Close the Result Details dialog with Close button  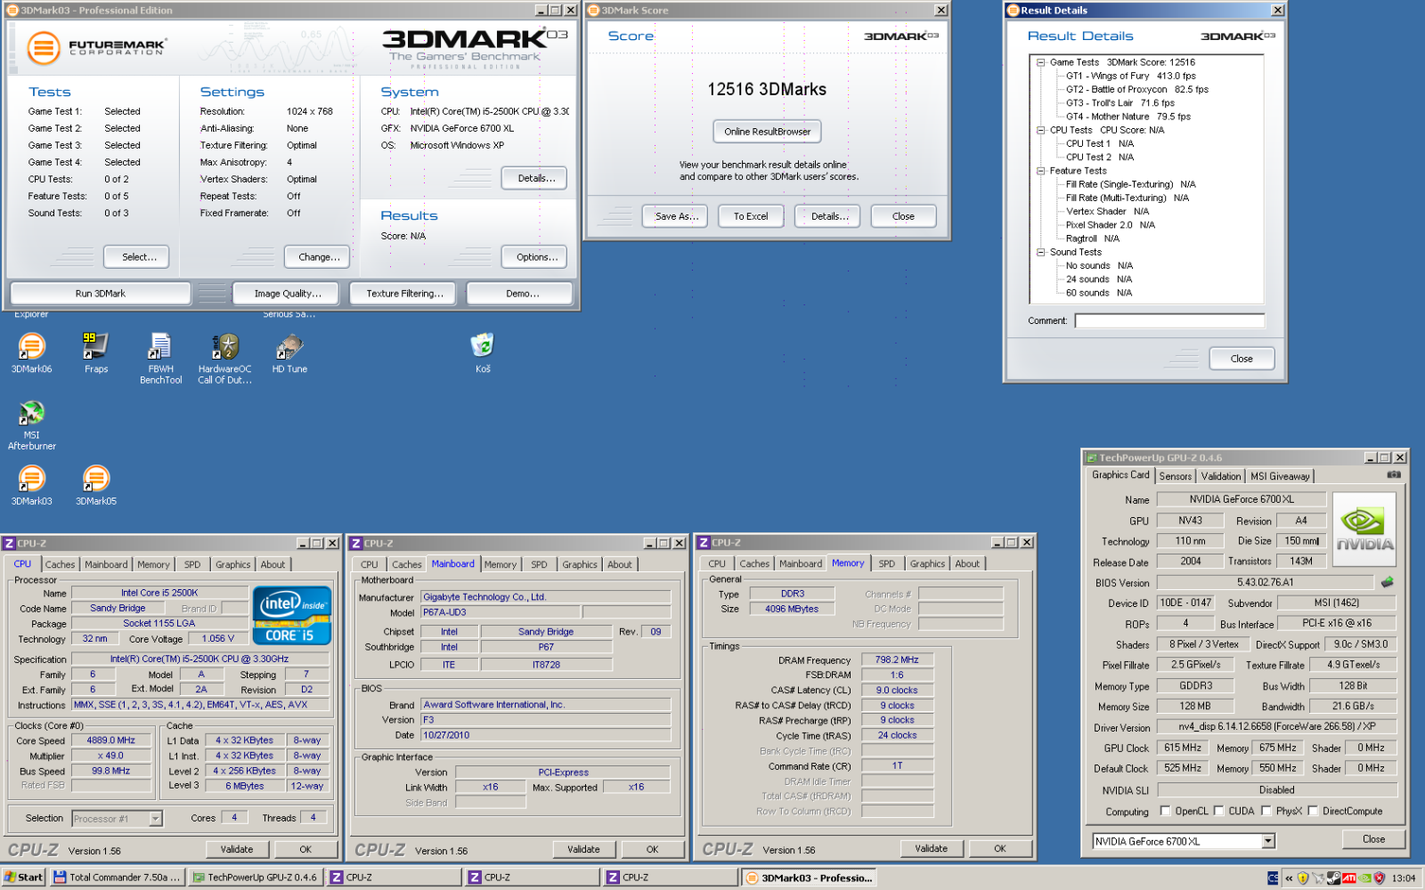[1242, 359]
